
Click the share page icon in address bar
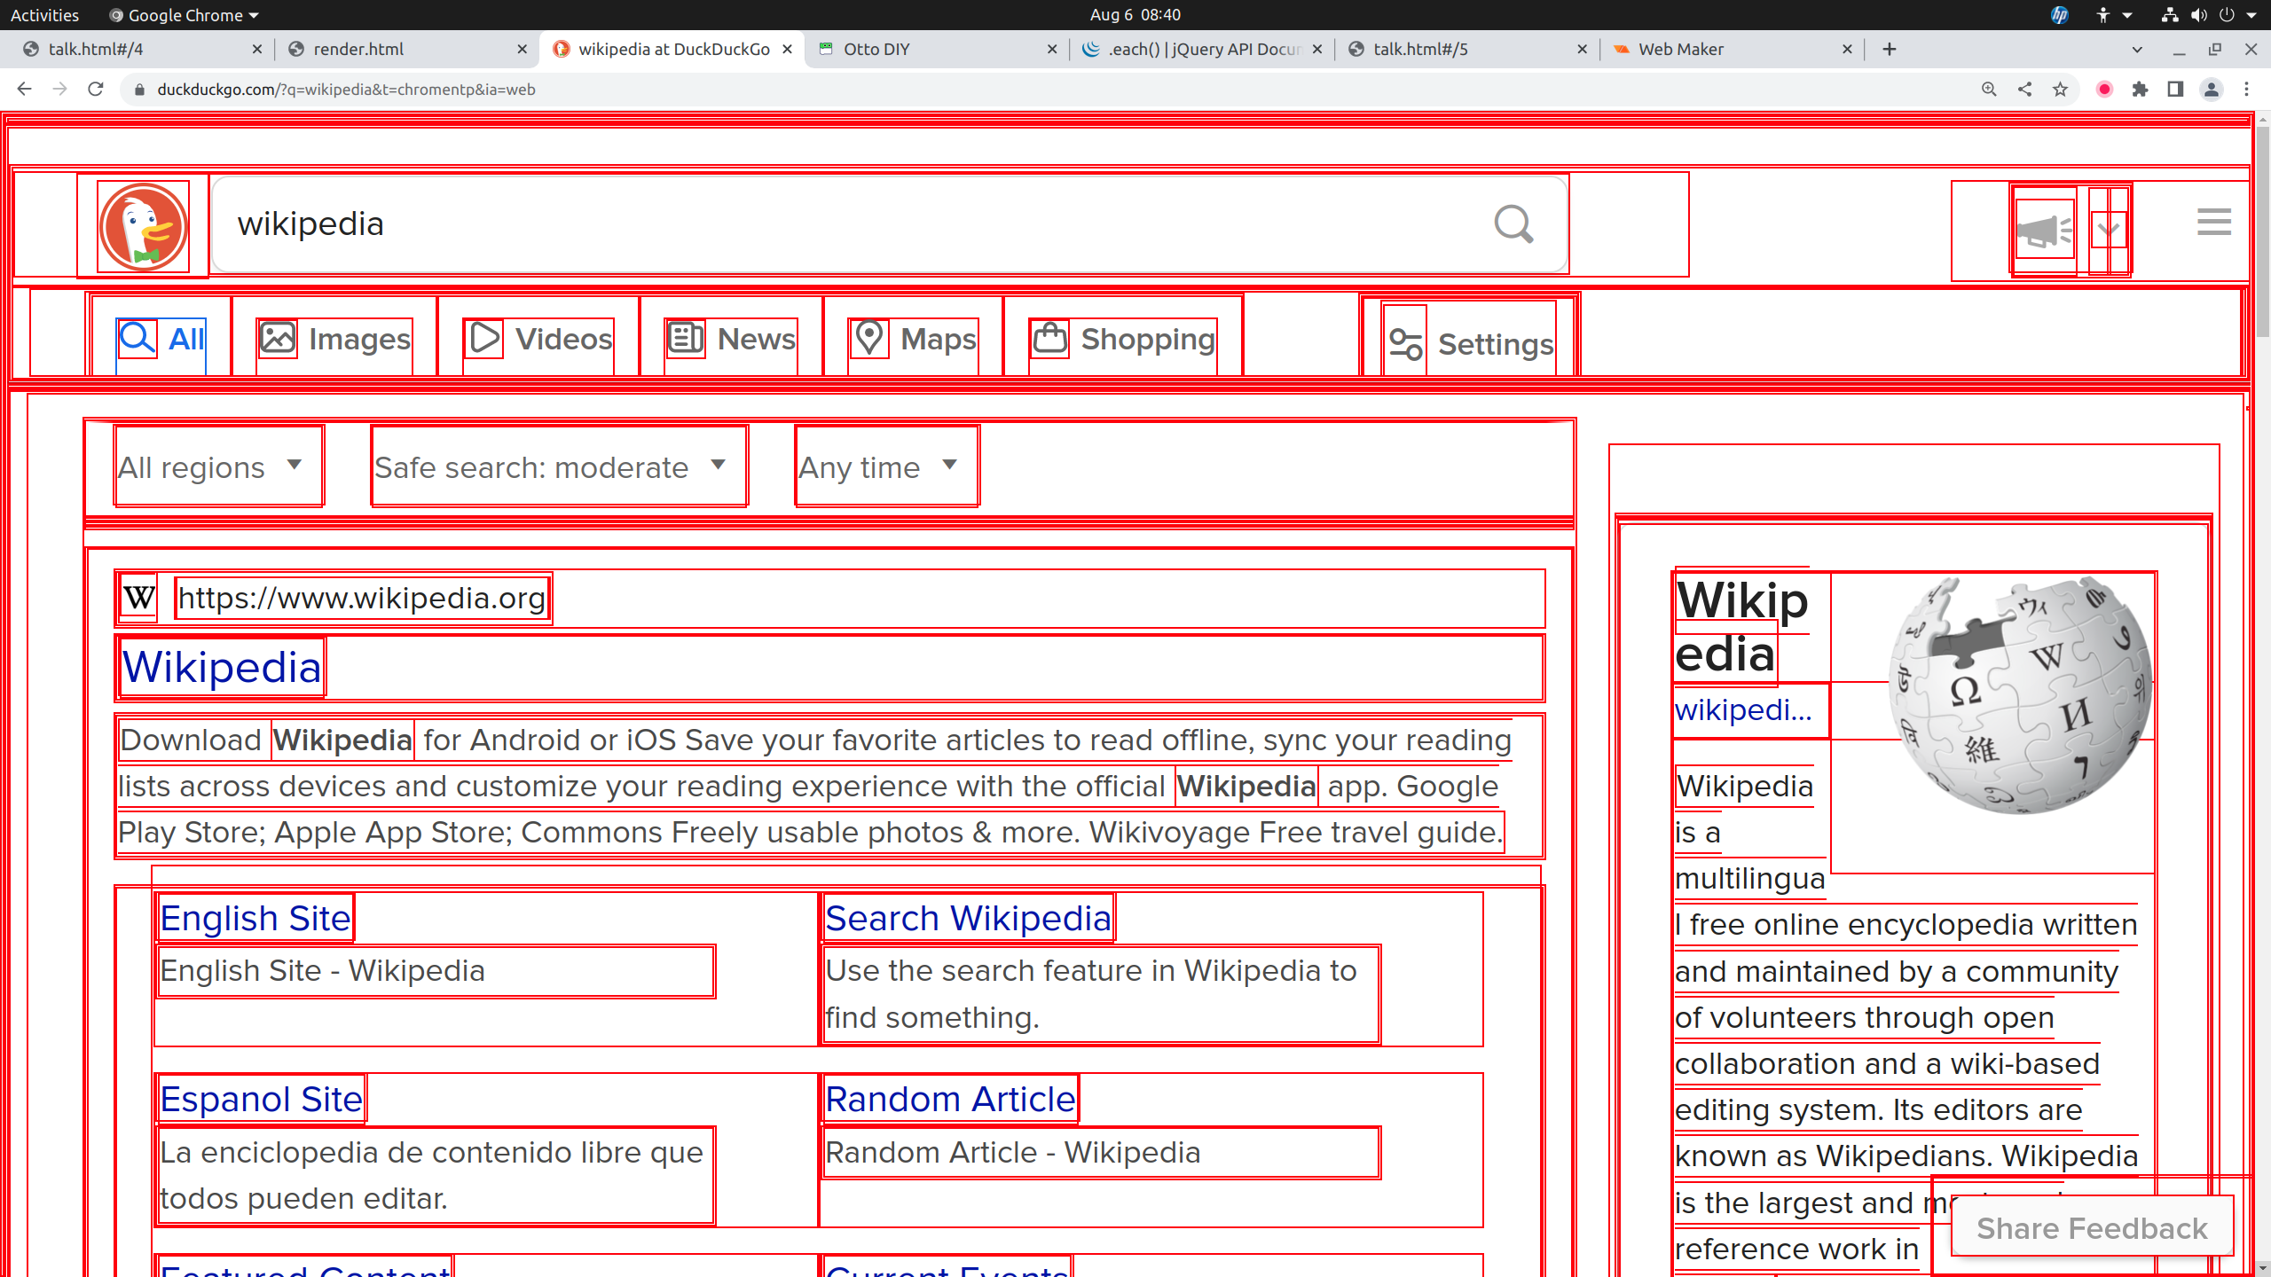pos(2024,90)
